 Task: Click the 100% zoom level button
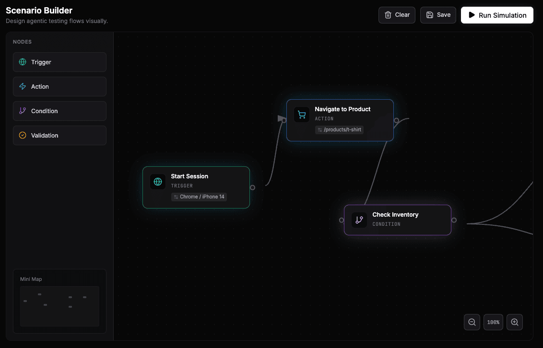[493, 322]
